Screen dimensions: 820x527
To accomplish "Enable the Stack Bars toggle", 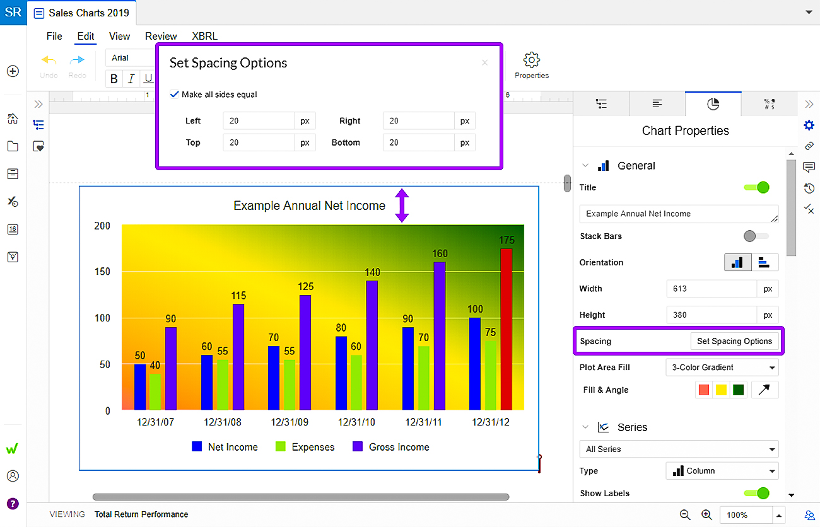I will [x=756, y=236].
